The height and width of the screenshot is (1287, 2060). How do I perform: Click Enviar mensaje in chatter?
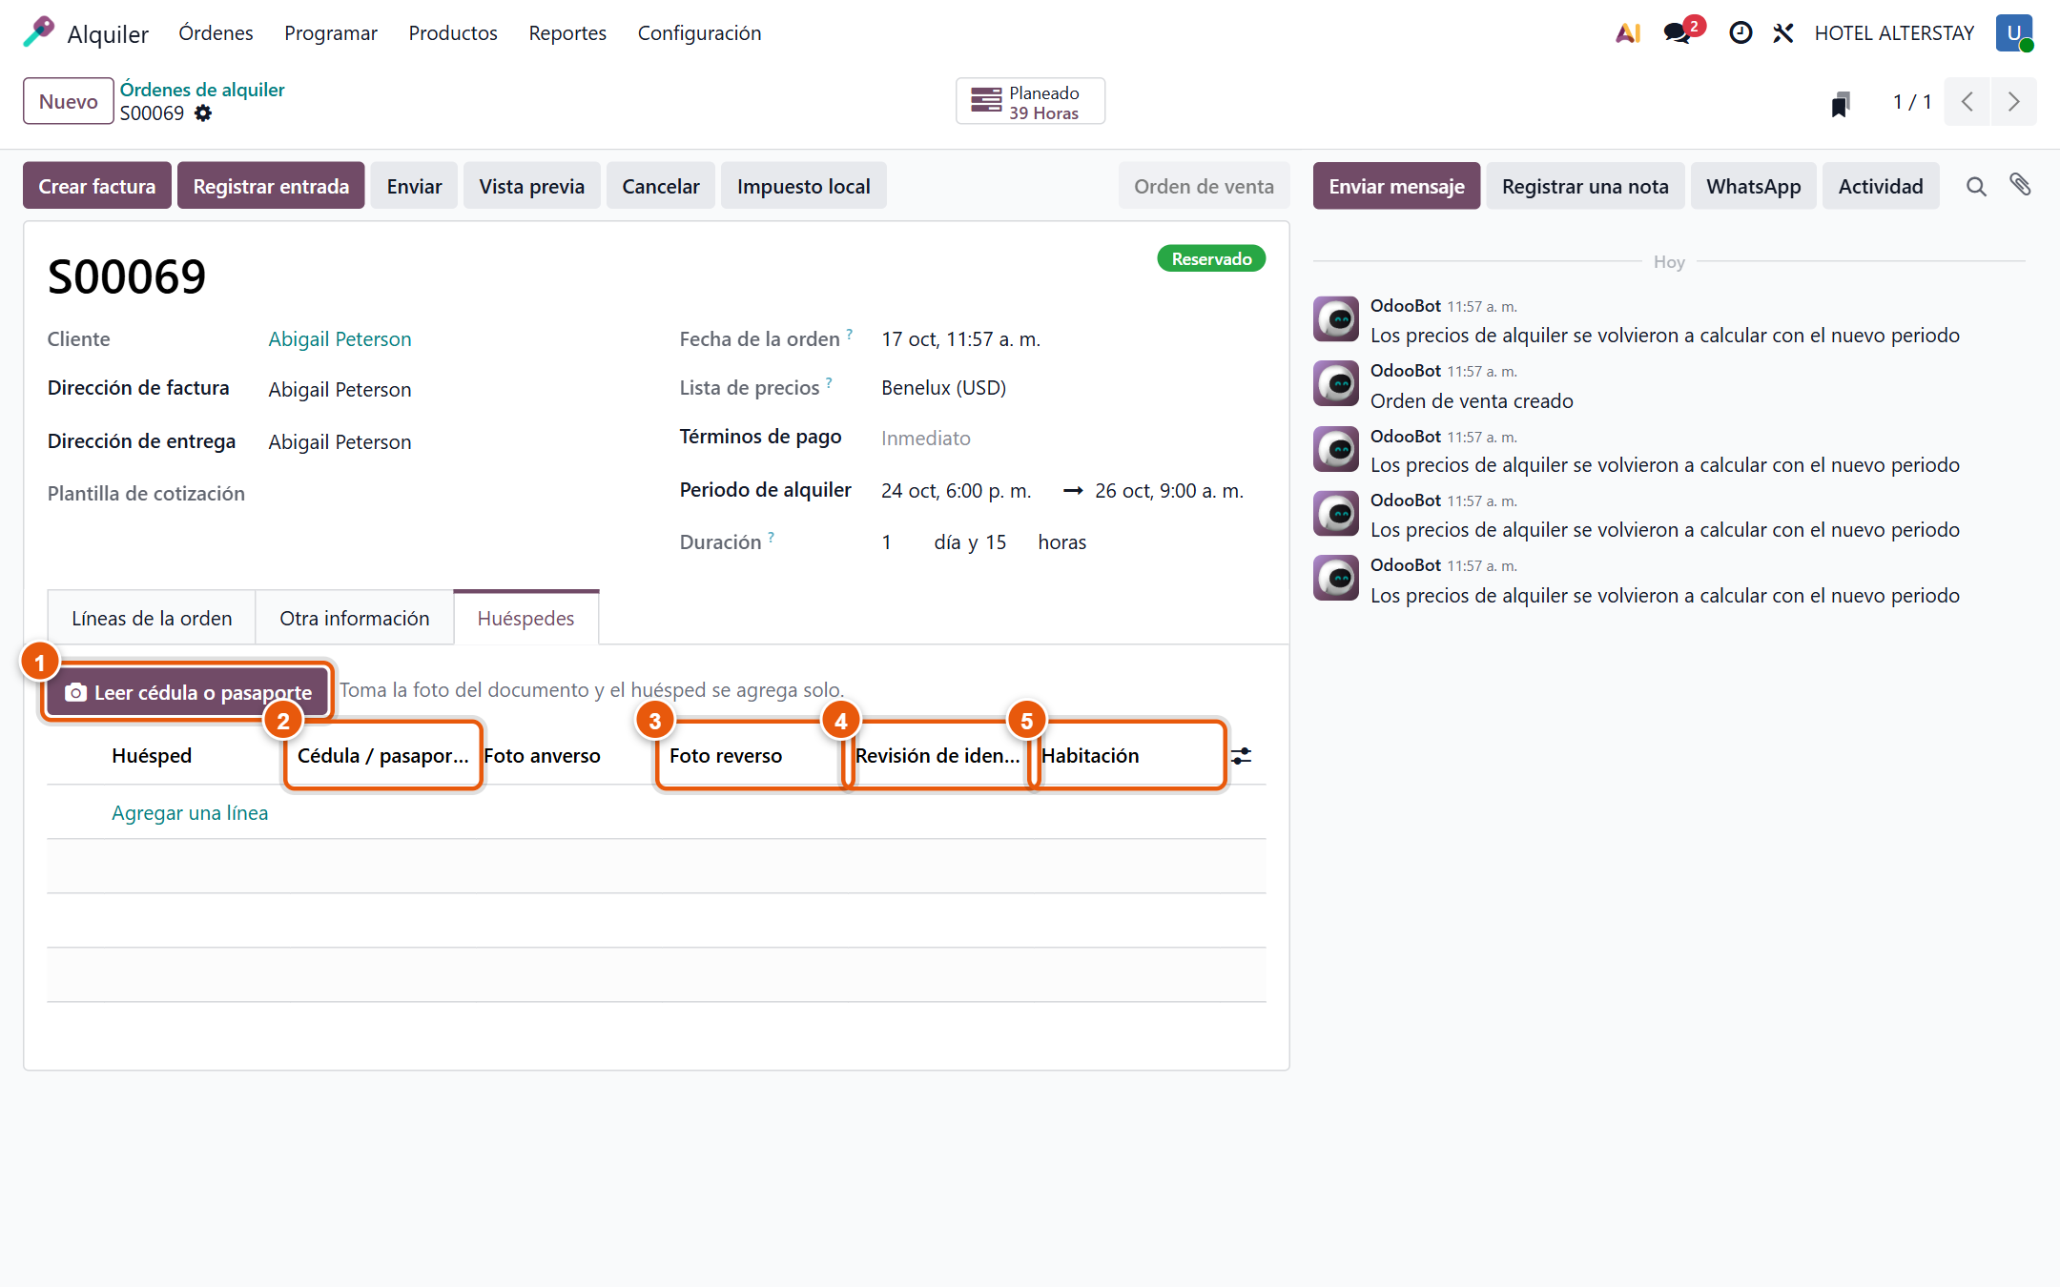click(1396, 186)
